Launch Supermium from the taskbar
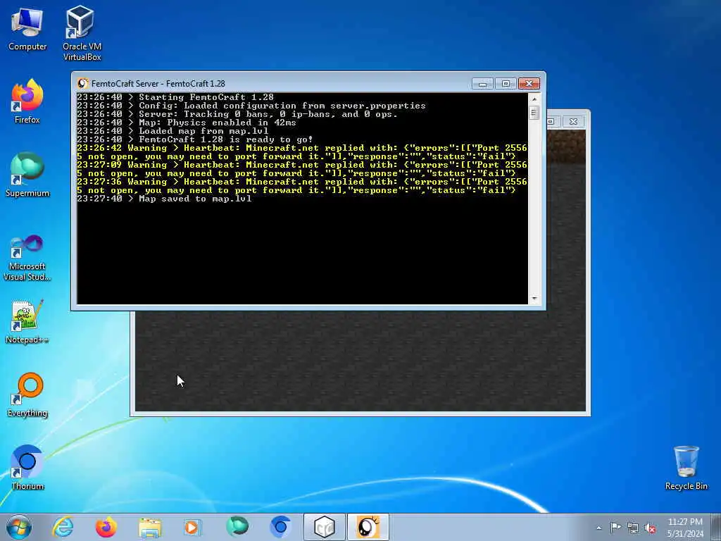The height and width of the screenshot is (541, 721). (237, 527)
